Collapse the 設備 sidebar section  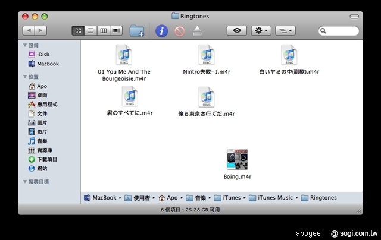pos(25,45)
